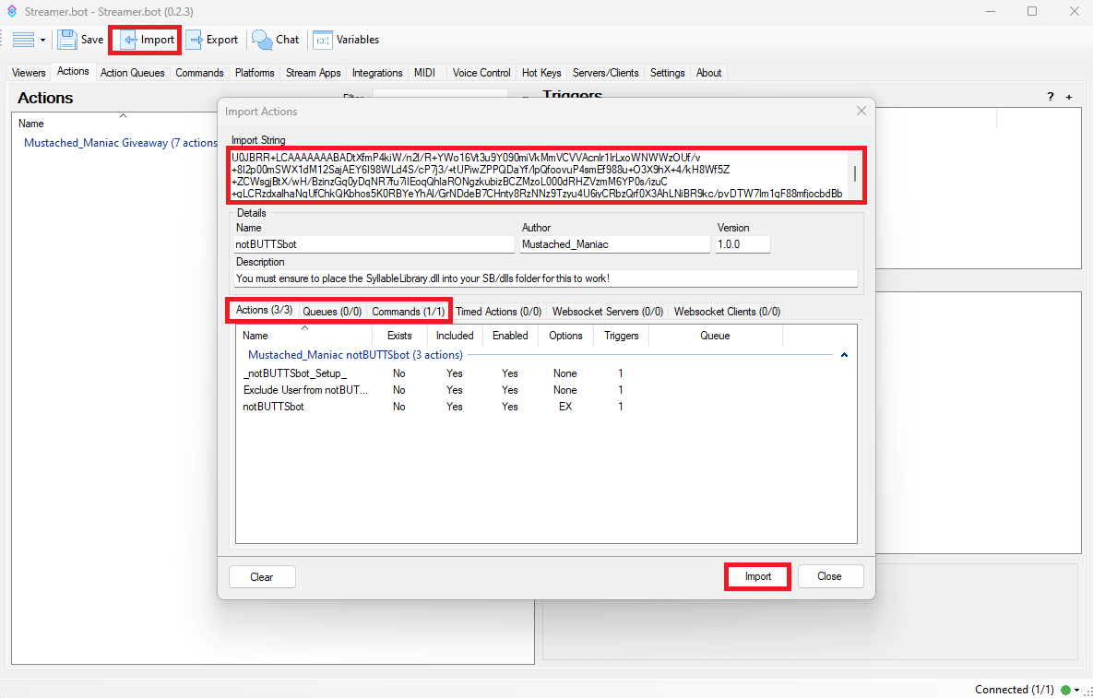Viewport: 1093px width, 698px height.
Task: Open the Variables toolbar icon
Action: coord(323,40)
